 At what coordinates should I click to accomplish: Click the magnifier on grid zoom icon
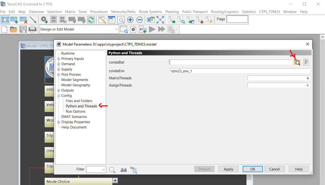[x=121, y=20]
